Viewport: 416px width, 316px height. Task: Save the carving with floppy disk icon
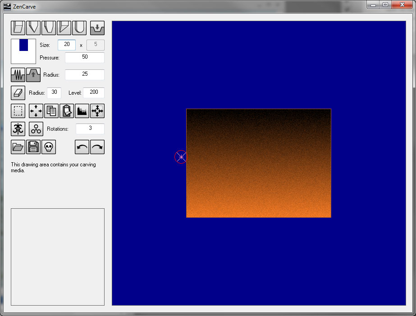tap(33, 147)
